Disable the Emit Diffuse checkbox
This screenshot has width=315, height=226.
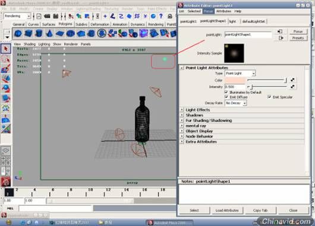click(226, 97)
